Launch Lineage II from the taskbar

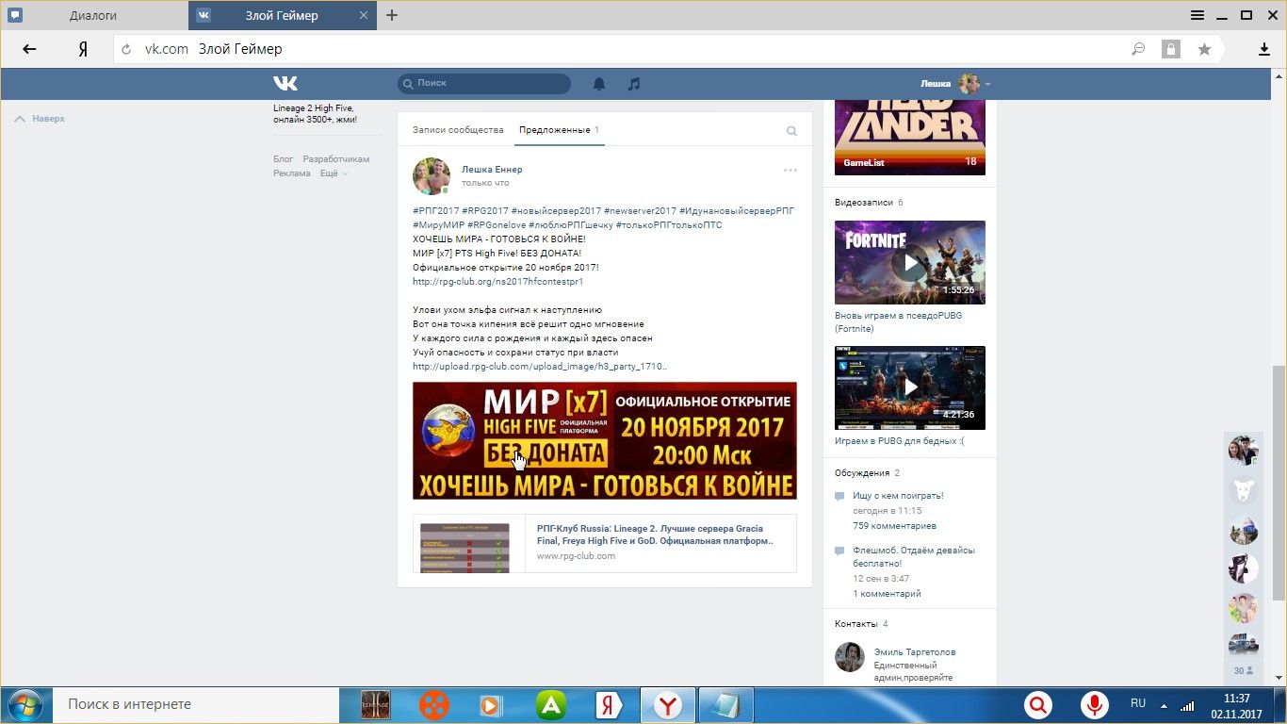pos(376,705)
